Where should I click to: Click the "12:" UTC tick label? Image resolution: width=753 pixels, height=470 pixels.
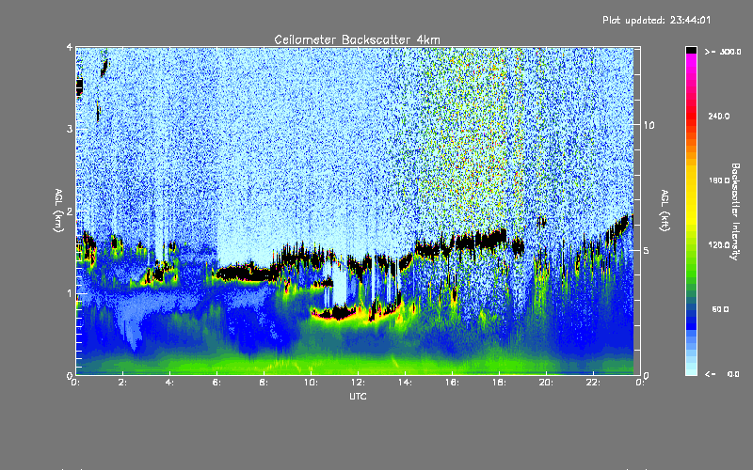359,383
